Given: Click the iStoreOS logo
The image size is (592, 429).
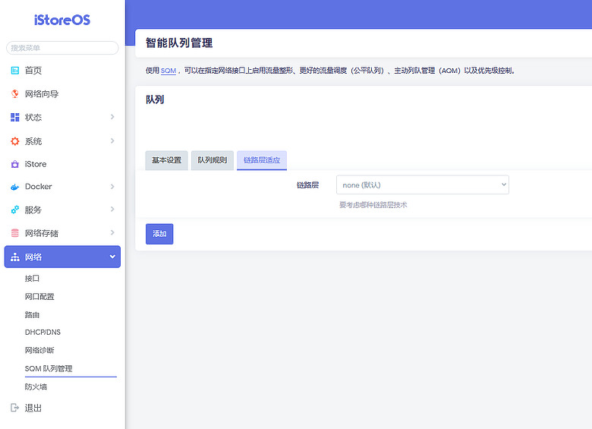Looking at the screenshot, I should click(62, 20).
